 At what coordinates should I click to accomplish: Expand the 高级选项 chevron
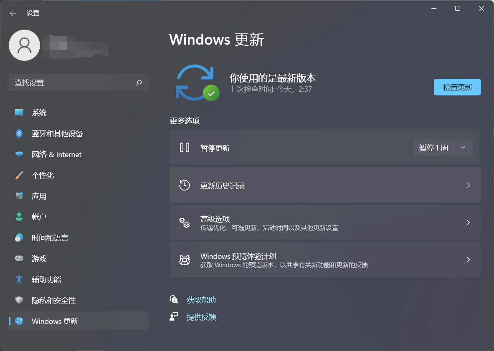[468, 223]
